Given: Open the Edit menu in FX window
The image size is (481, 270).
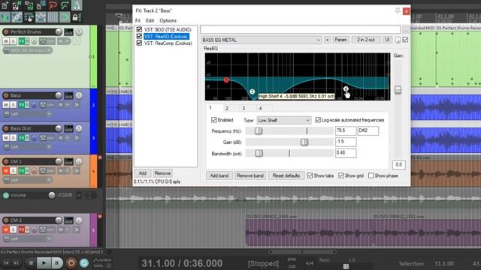Looking at the screenshot, I should [150, 20].
